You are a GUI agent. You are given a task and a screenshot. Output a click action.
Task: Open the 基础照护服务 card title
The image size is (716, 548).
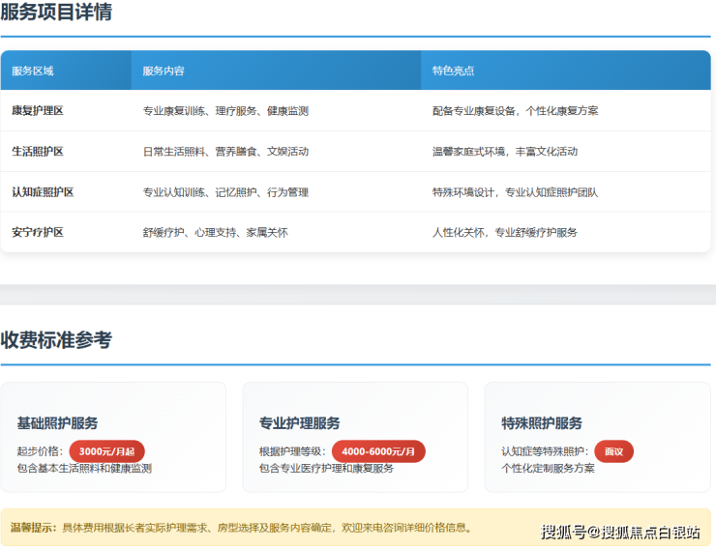[57, 423]
